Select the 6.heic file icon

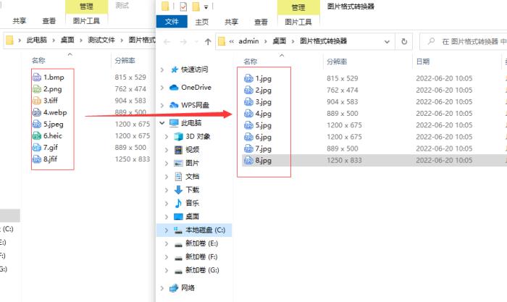(x=37, y=135)
